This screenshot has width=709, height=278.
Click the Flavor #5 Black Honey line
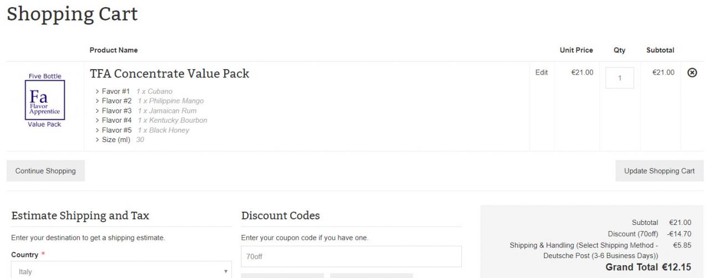142,130
